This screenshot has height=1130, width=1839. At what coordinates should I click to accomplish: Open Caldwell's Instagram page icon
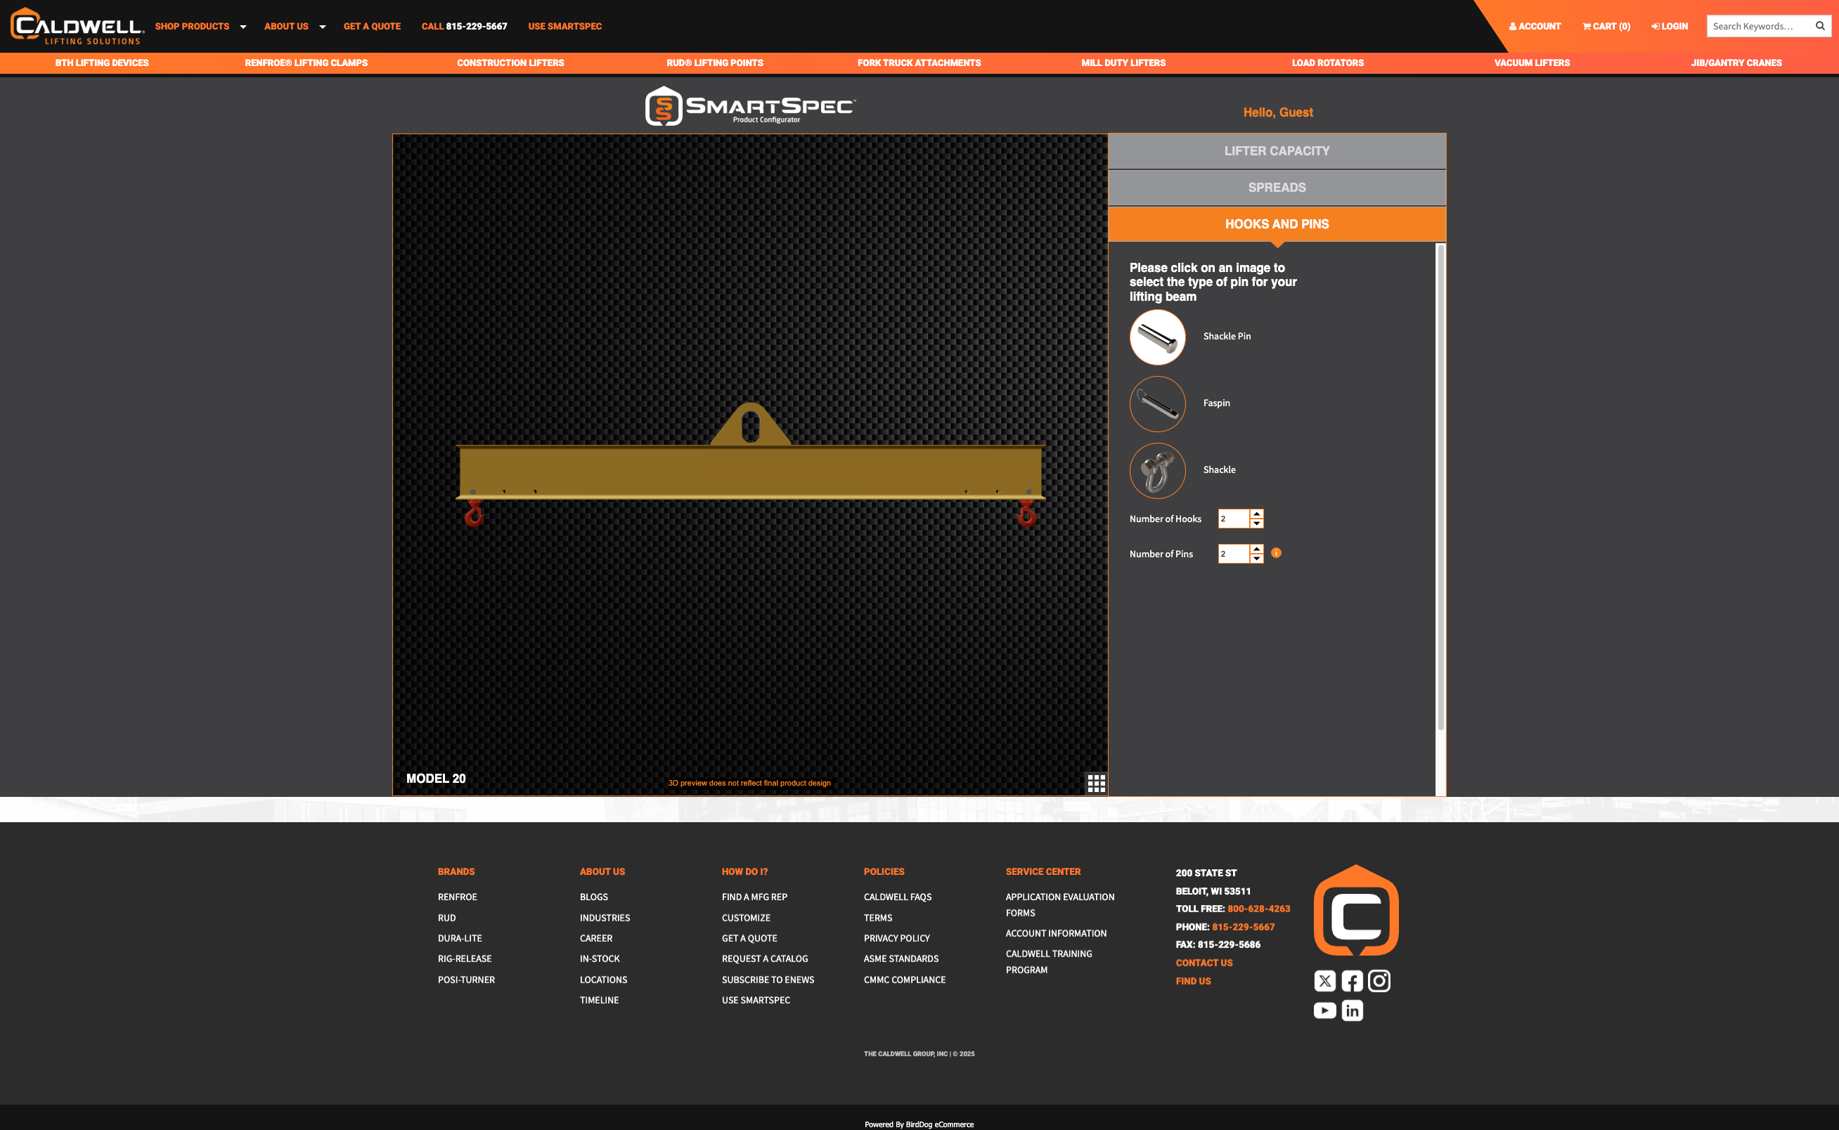pos(1379,980)
